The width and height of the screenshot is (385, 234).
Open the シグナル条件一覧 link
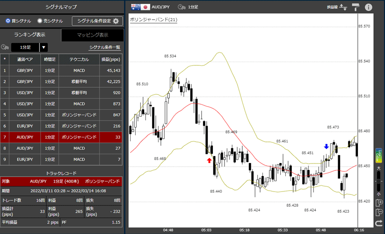pos(105,47)
